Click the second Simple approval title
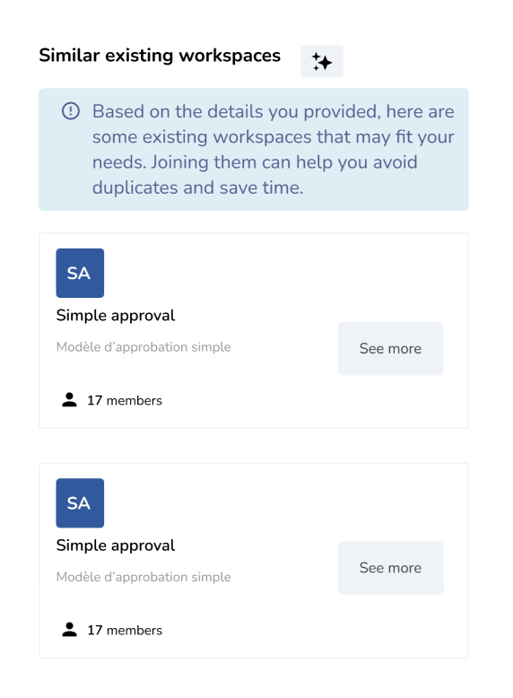Viewport: 513px width, 698px height. tap(116, 545)
